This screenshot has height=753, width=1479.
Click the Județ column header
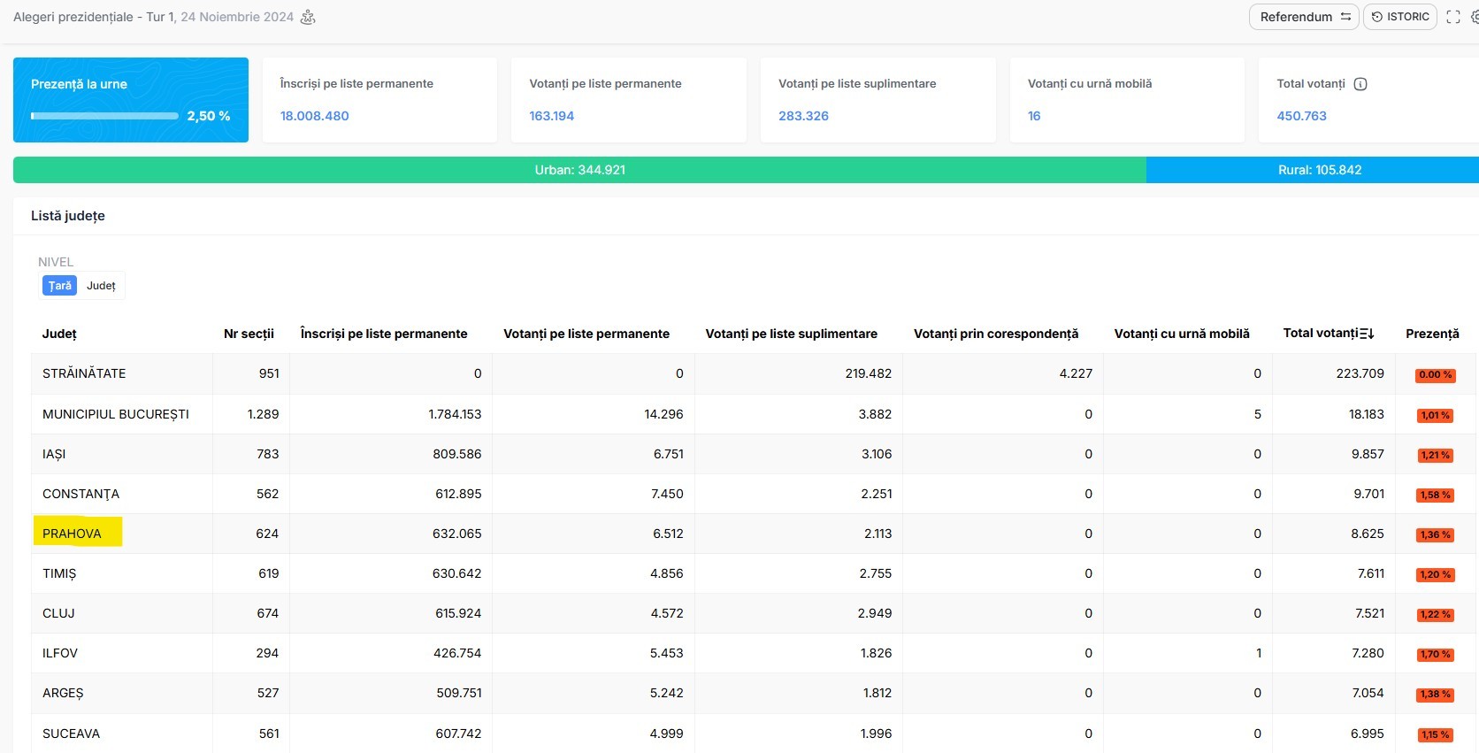(x=59, y=334)
